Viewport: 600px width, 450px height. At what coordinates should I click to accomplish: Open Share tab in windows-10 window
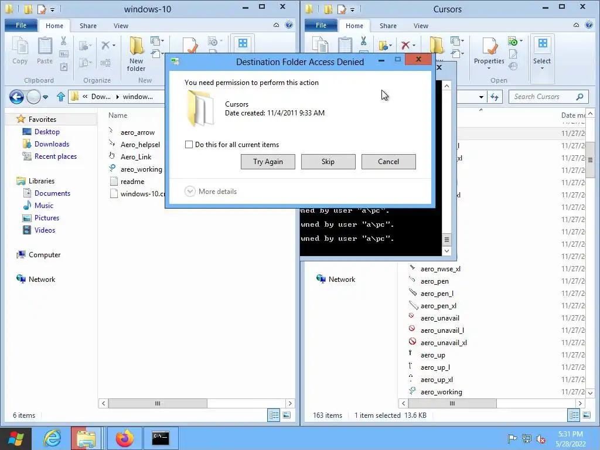pyautogui.click(x=88, y=26)
